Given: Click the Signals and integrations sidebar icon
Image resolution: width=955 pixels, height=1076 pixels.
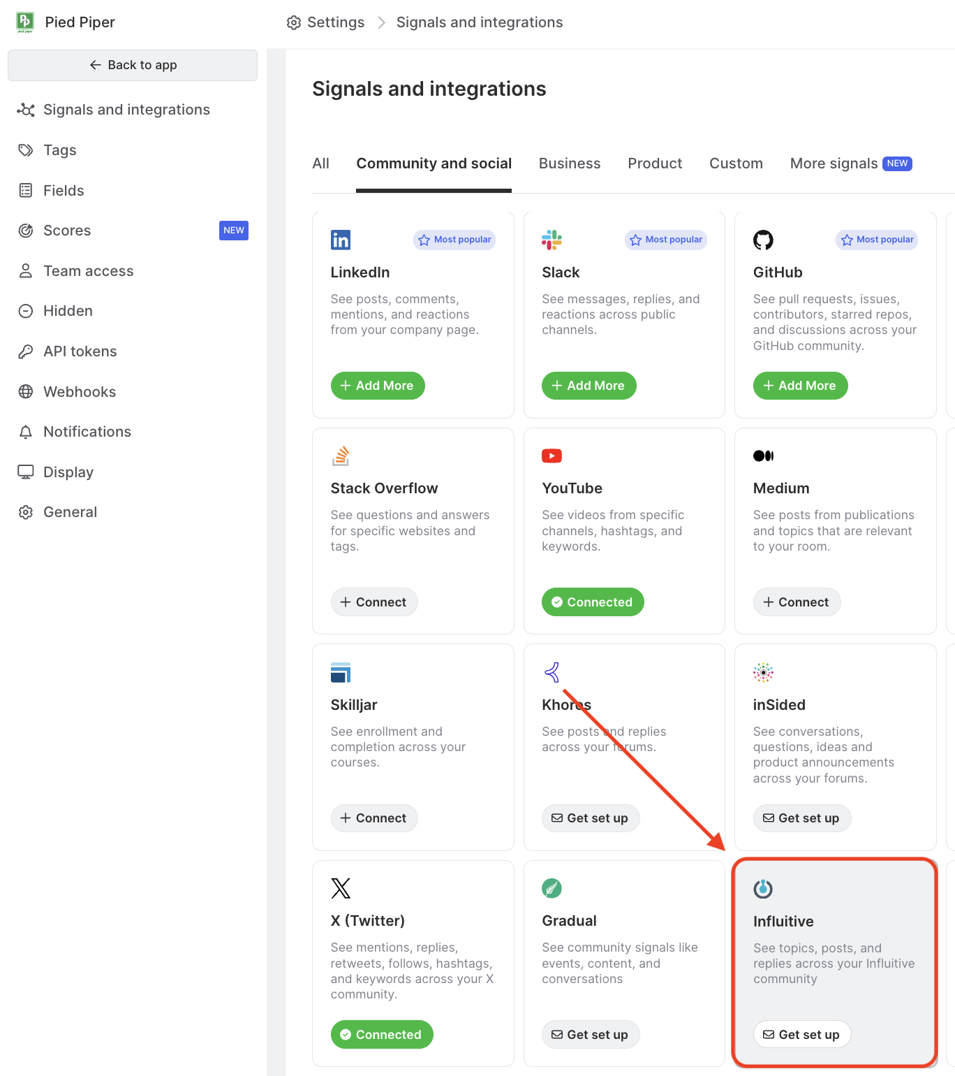Looking at the screenshot, I should 26,110.
